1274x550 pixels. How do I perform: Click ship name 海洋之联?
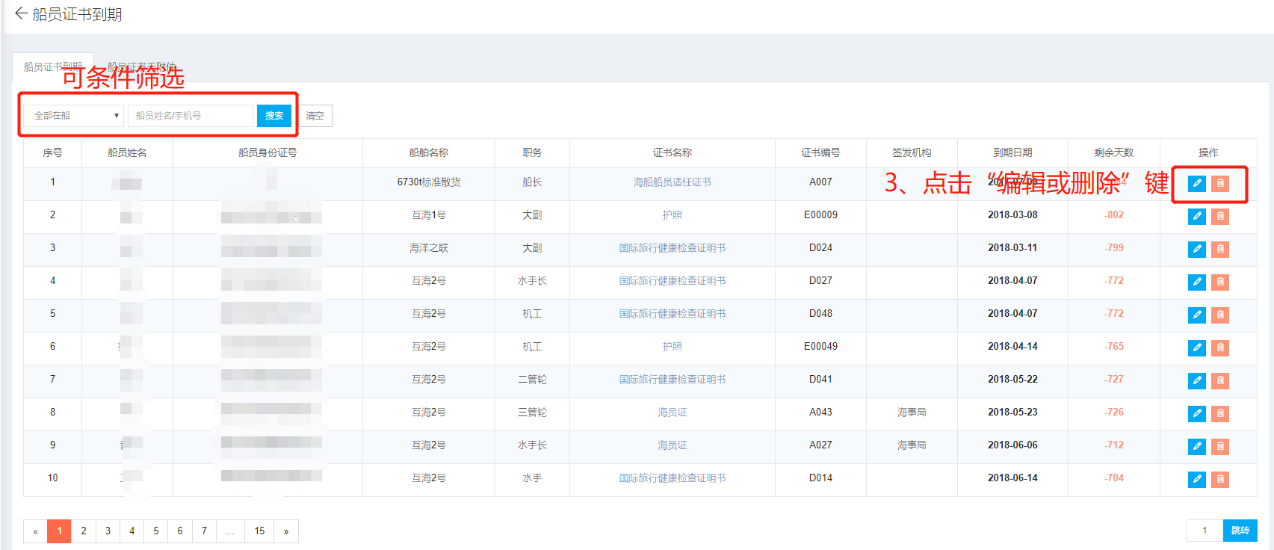(x=429, y=247)
